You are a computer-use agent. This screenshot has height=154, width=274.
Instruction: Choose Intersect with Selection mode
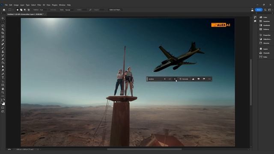29,10
